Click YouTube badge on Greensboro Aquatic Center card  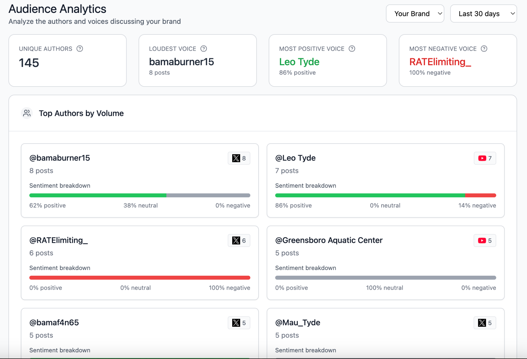pos(485,241)
